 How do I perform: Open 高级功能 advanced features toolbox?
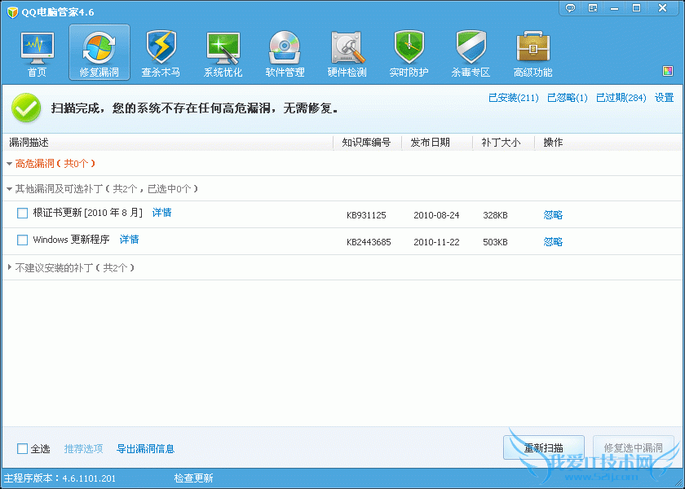point(533,53)
